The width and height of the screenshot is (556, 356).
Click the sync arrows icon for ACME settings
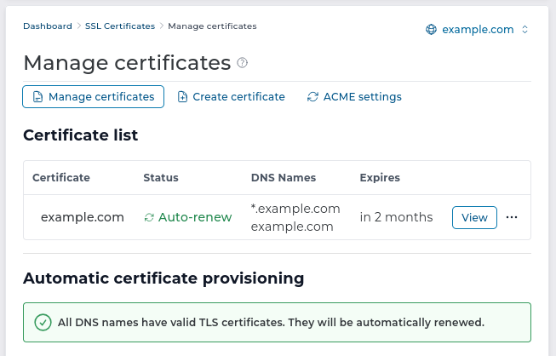[x=312, y=97]
